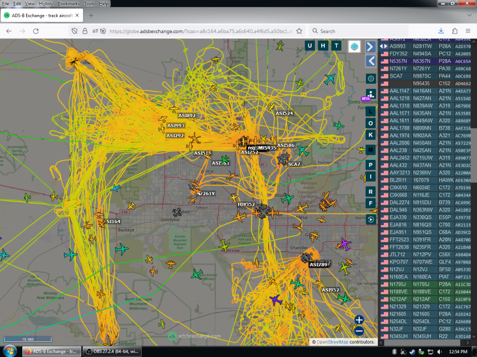Open the Help menu

click(x=103, y=4)
